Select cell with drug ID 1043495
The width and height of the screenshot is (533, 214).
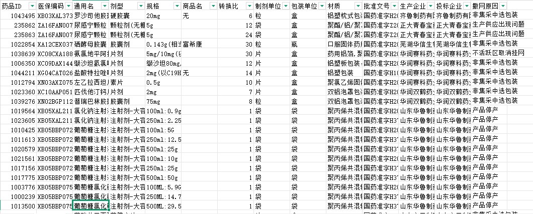(x=18, y=17)
